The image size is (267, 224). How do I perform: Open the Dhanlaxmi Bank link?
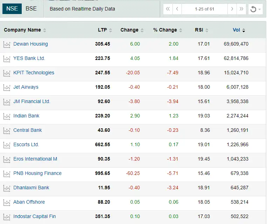(x=31, y=188)
